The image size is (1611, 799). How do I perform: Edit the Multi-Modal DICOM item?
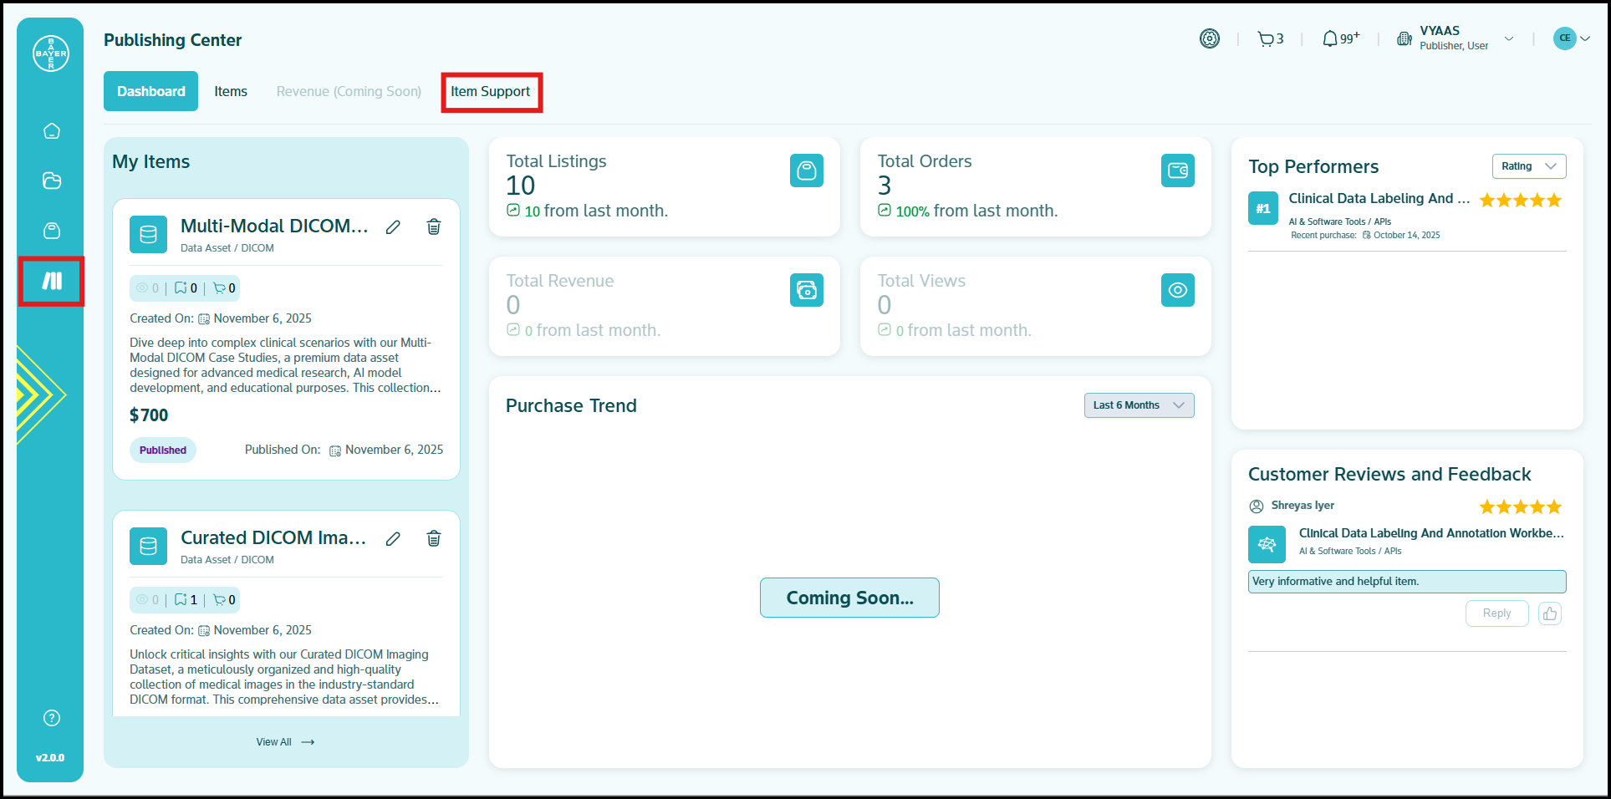coord(393,227)
